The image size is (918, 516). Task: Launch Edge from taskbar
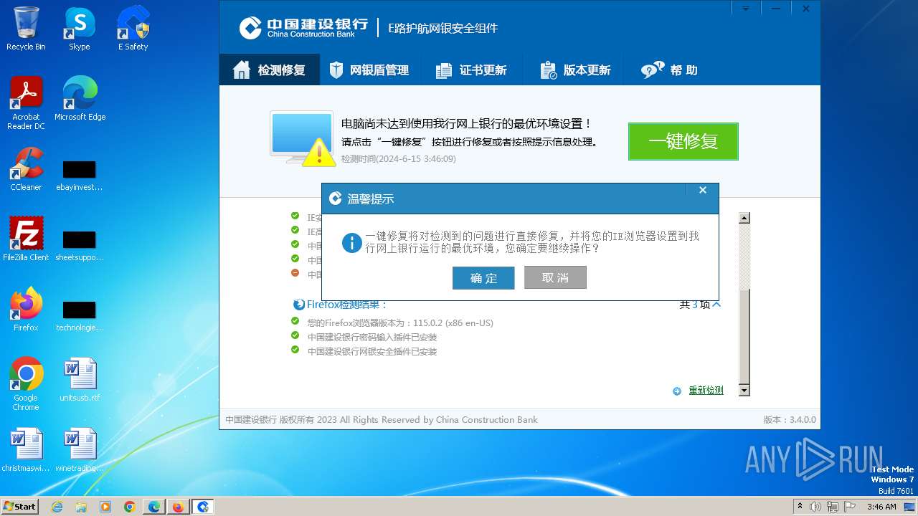pyautogui.click(x=154, y=507)
